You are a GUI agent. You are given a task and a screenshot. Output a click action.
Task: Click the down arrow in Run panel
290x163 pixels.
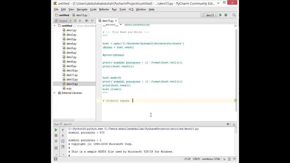click(x=63, y=135)
